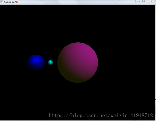
Task: Minimize the Sun & Earth window
Action: pos(138,1)
